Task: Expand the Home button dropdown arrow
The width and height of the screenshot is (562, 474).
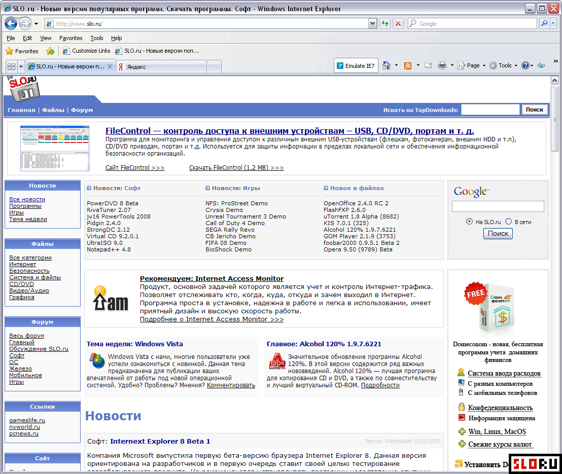Action: (x=396, y=65)
